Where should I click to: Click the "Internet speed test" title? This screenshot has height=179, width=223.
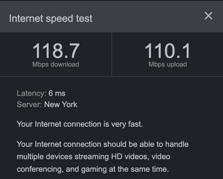(51, 18)
